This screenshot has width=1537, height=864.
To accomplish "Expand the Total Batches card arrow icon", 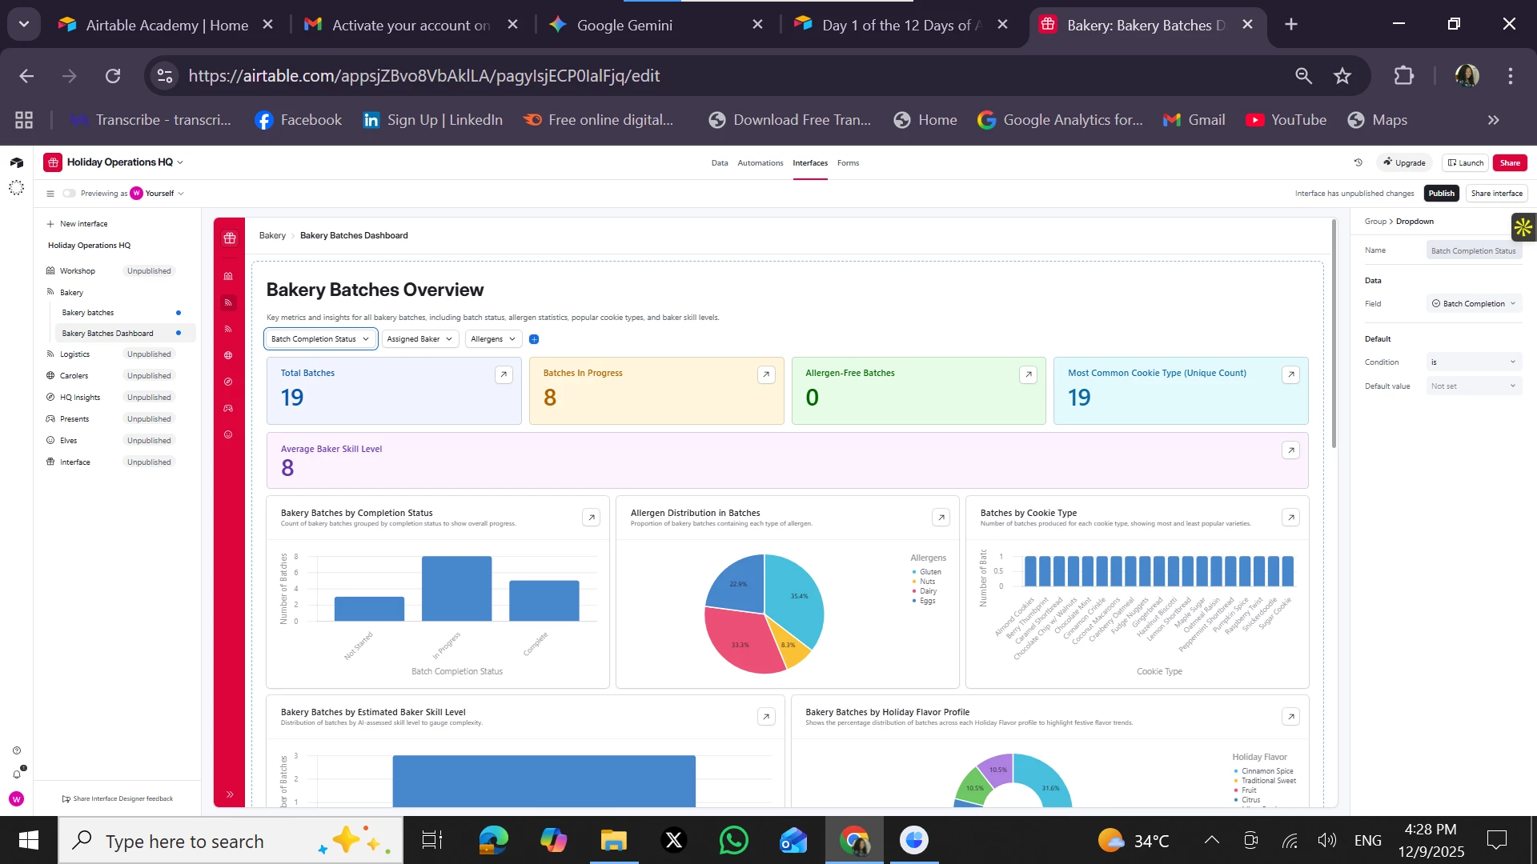I will 504,374.
